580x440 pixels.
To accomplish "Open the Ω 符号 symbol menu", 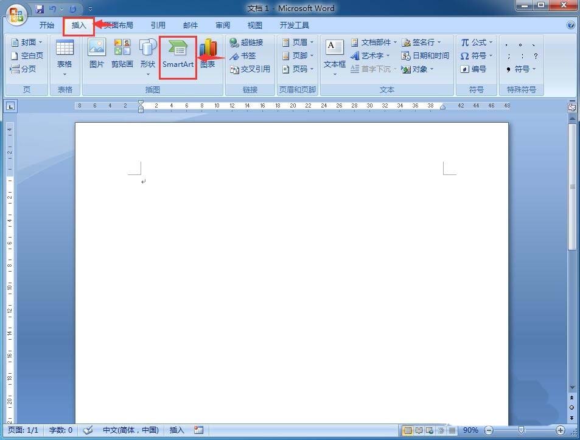I will click(477, 56).
